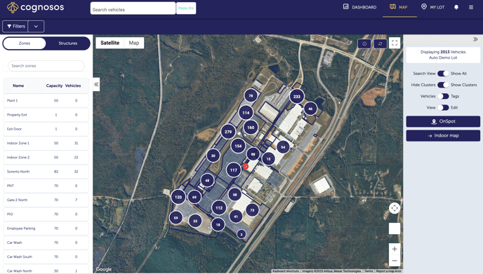Switch the View / Edit toggle
483x274 pixels.
(443, 108)
